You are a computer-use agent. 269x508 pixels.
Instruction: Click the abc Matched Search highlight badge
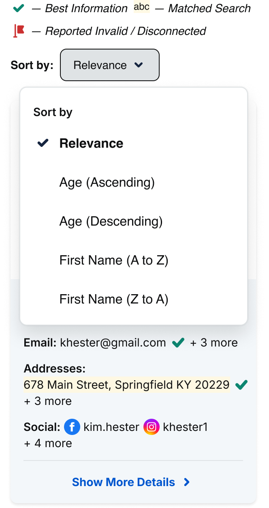[x=142, y=8]
